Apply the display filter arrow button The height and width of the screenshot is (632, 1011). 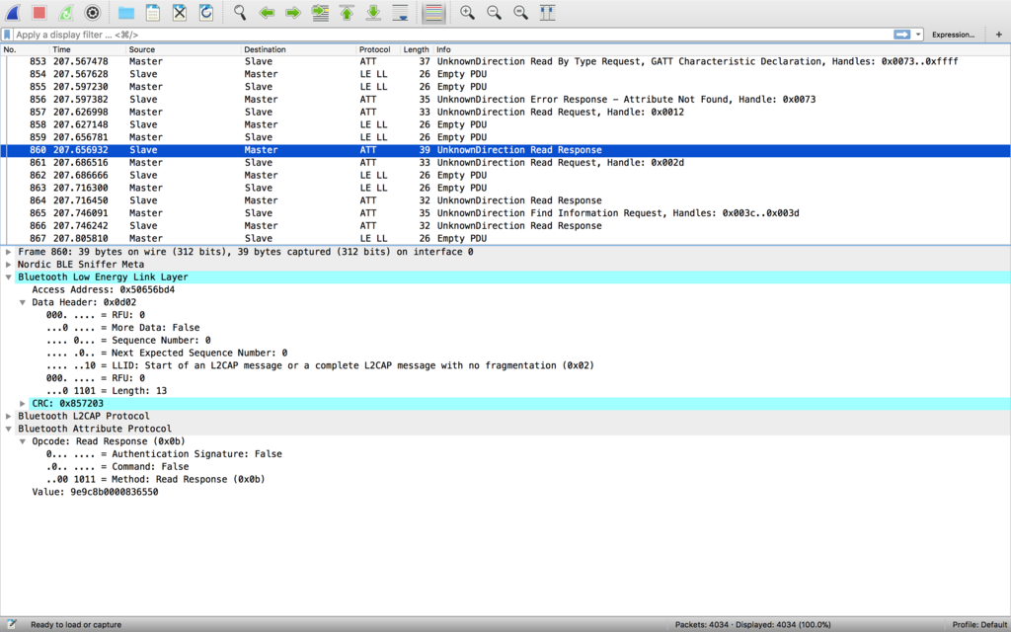point(902,35)
